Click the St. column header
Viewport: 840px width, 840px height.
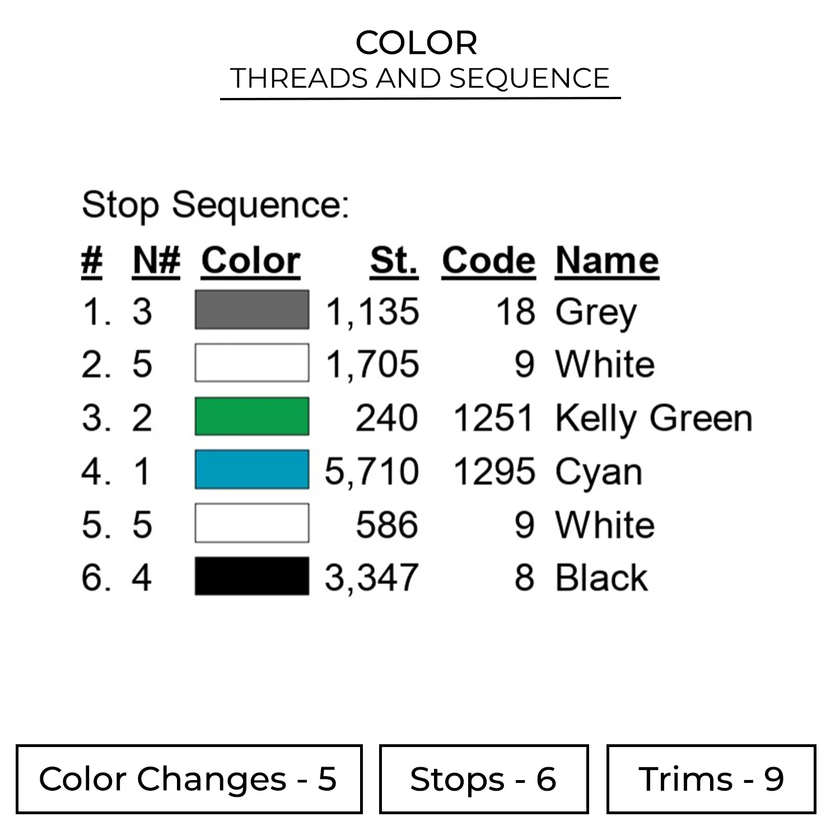(394, 261)
